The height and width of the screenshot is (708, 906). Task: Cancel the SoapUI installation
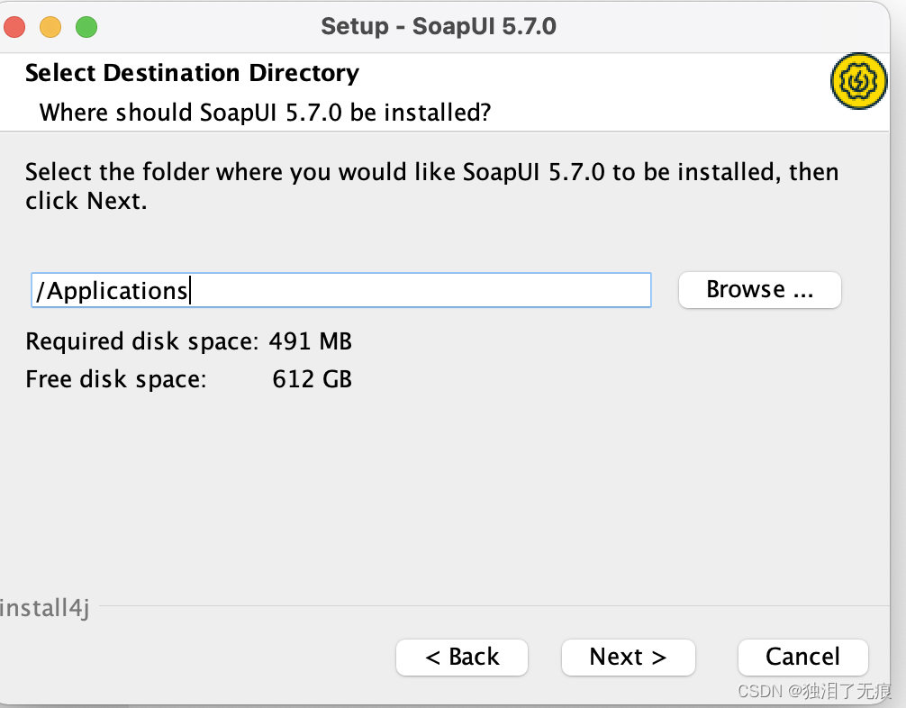802,657
